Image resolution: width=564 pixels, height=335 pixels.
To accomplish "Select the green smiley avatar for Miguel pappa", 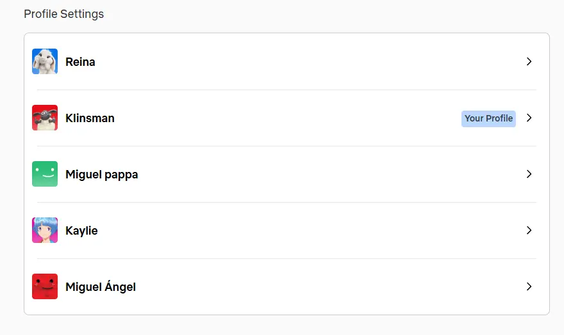I will pyautogui.click(x=45, y=174).
